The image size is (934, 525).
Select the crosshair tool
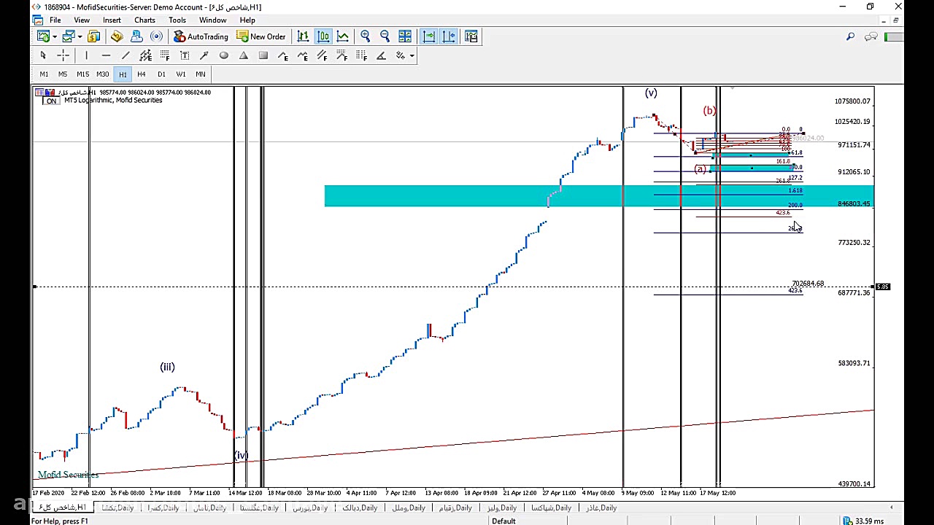[63, 55]
